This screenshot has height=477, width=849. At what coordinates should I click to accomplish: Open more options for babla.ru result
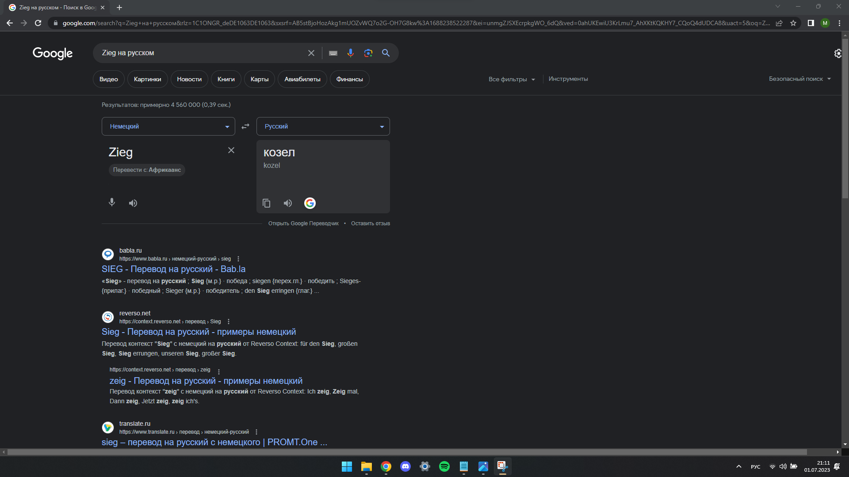238,259
